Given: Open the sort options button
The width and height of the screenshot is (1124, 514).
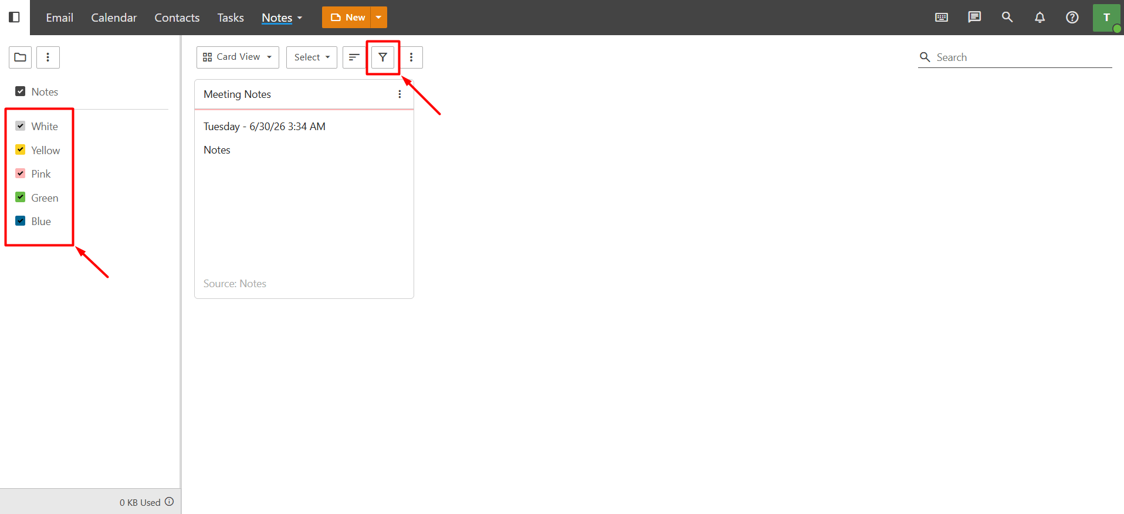Looking at the screenshot, I should 354,57.
